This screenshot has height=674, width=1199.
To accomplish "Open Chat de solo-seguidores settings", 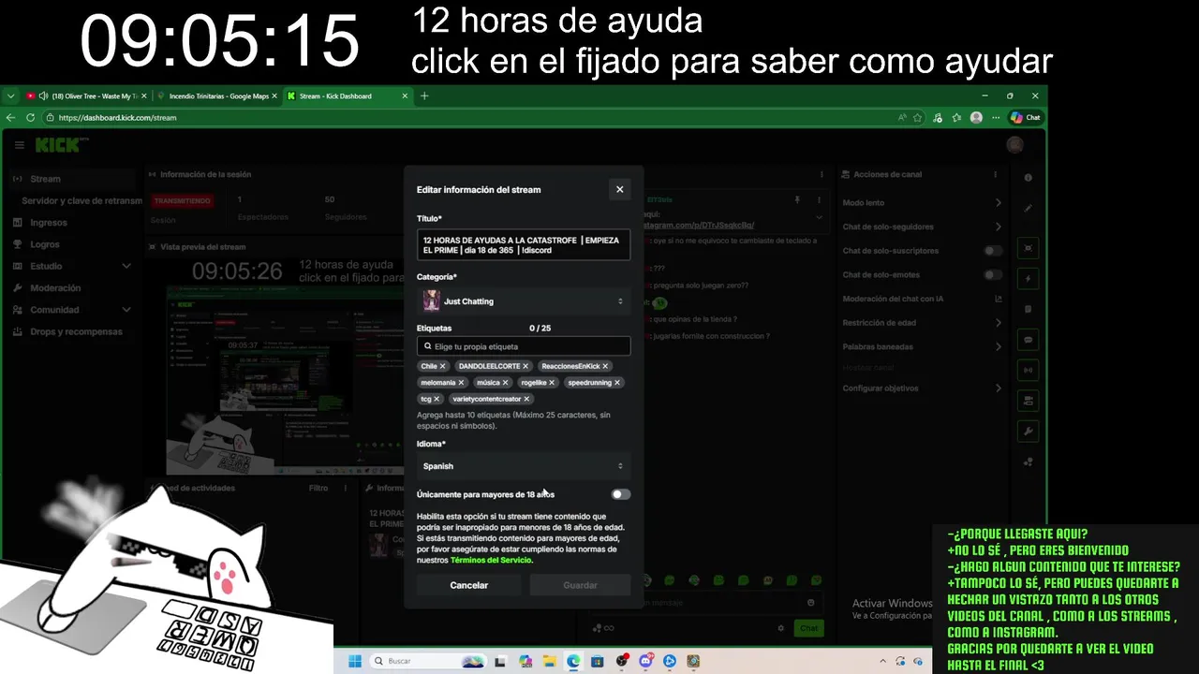I will pyautogui.click(x=923, y=227).
